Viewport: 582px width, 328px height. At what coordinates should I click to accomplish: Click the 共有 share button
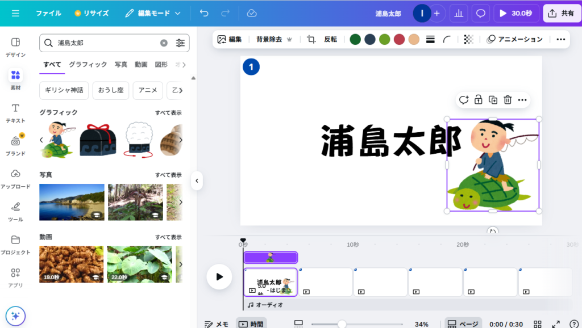(x=561, y=14)
